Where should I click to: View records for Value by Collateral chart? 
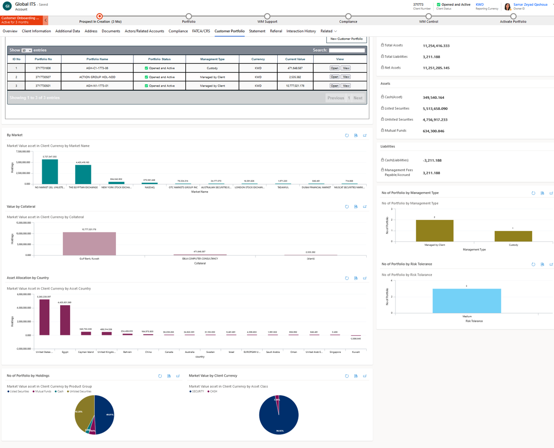[x=356, y=207]
